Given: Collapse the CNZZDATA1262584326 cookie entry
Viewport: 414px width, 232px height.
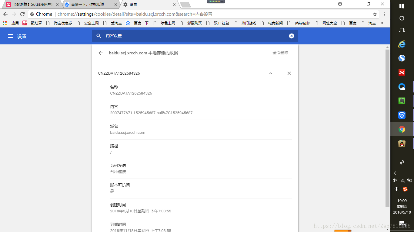Looking at the screenshot, I should [271, 73].
